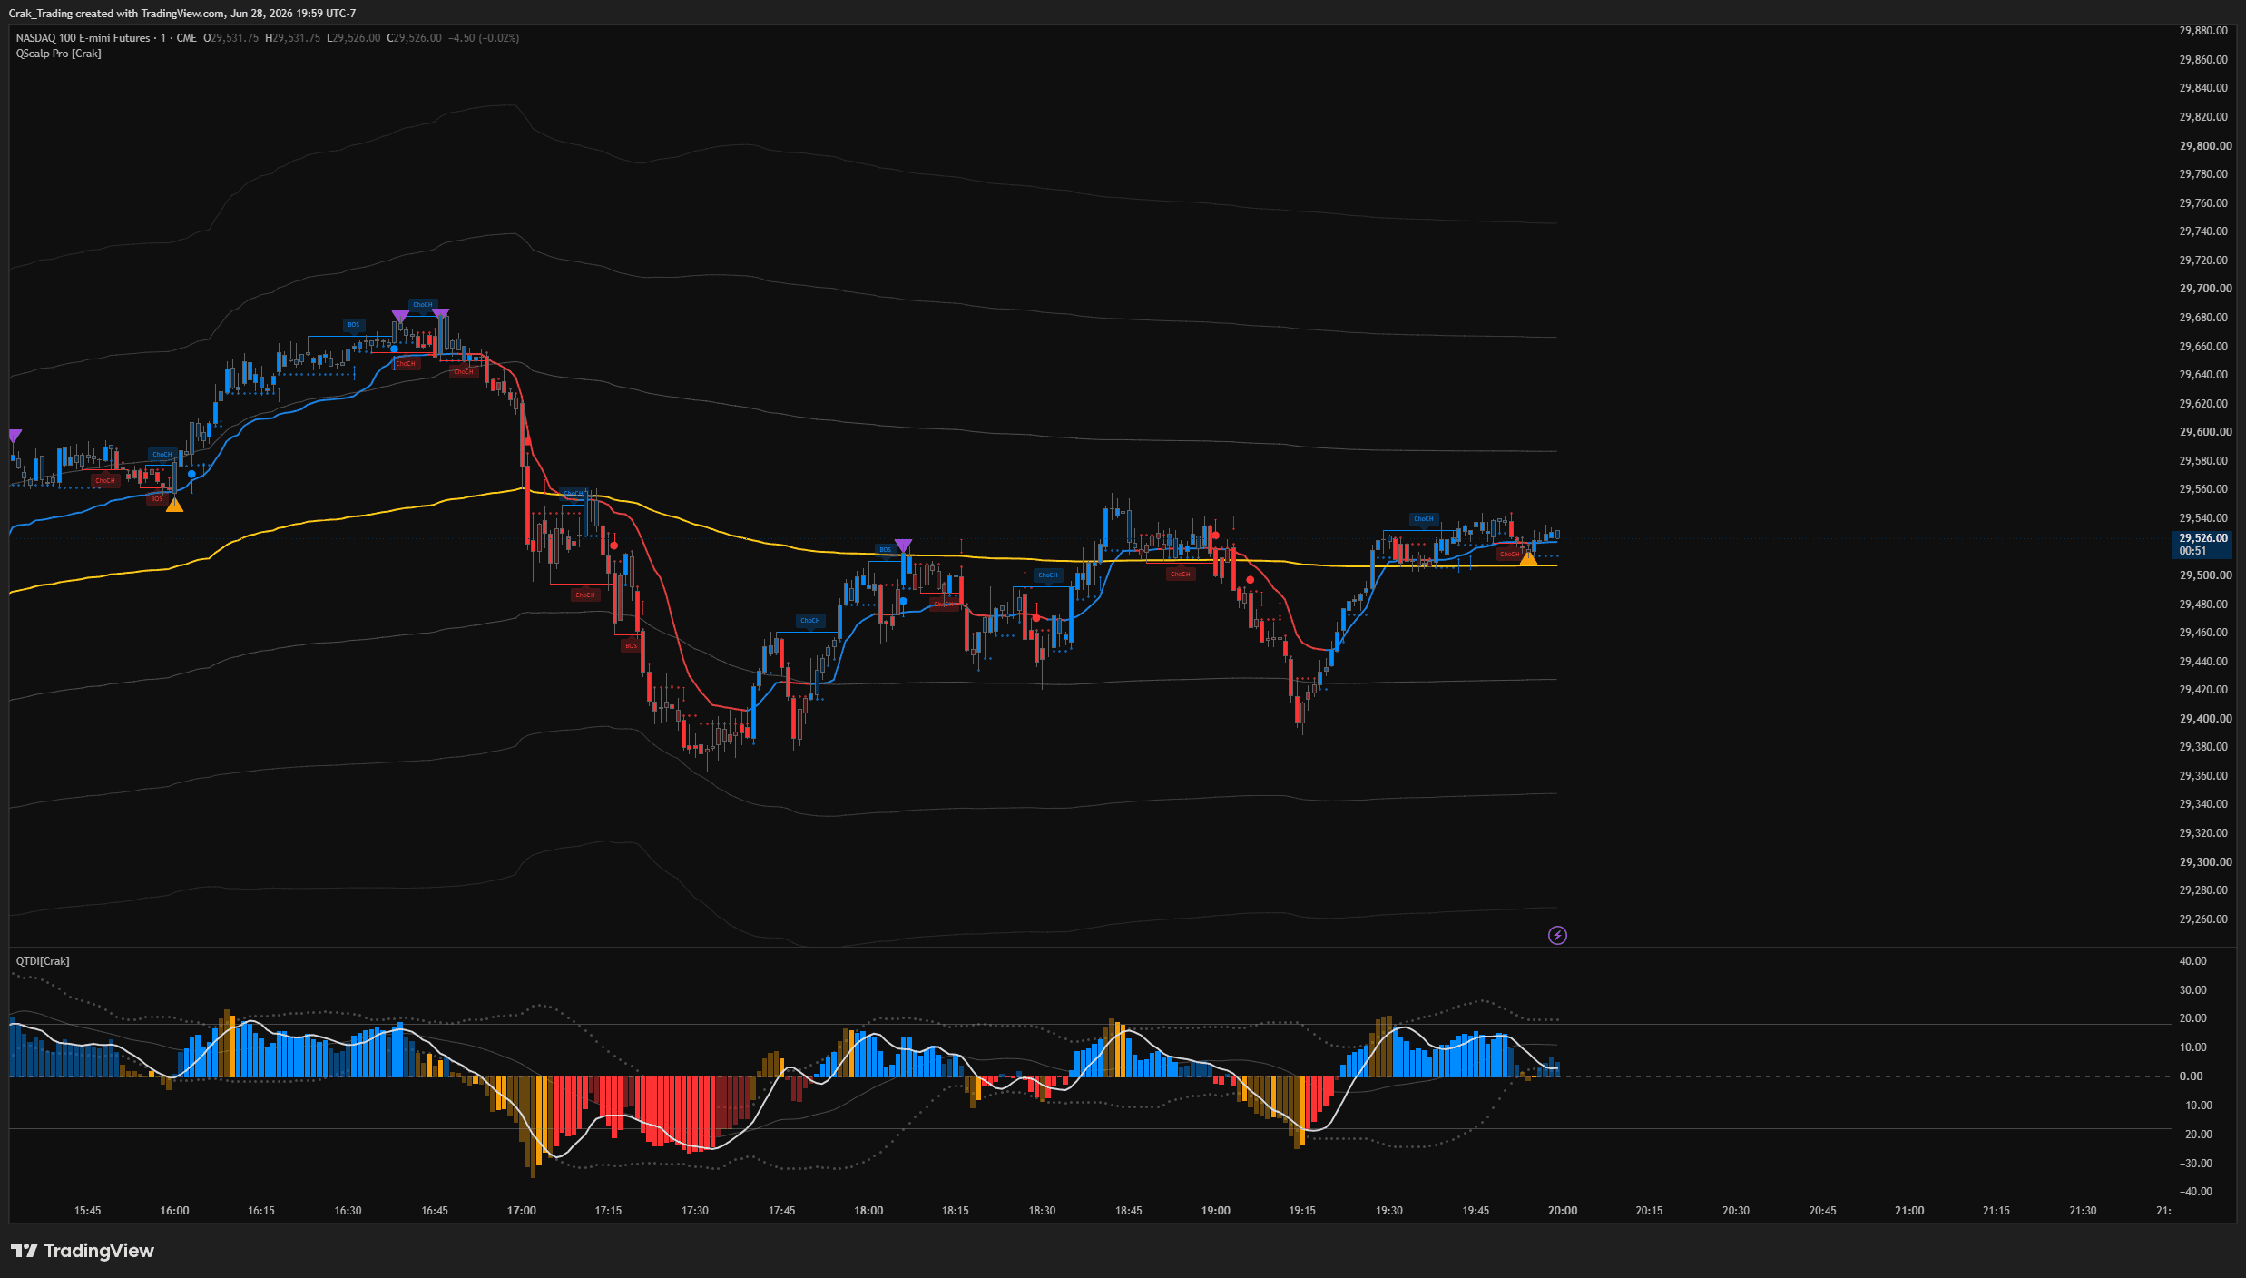
Task: Click the 00:51 bar countdown timer
Action: tap(2192, 551)
